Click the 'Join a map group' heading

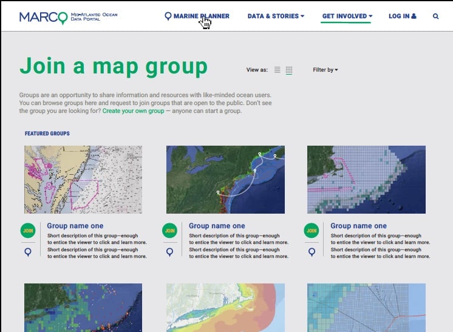pyautogui.click(x=114, y=67)
